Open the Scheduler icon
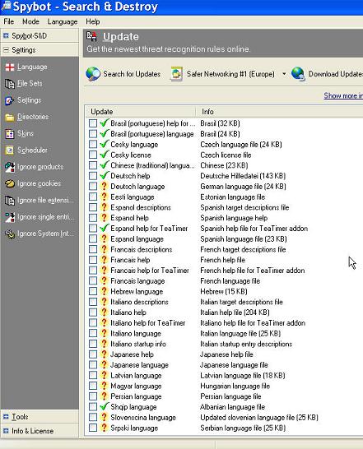Viewport: 363px width, 449px height. pyautogui.click(x=10, y=150)
